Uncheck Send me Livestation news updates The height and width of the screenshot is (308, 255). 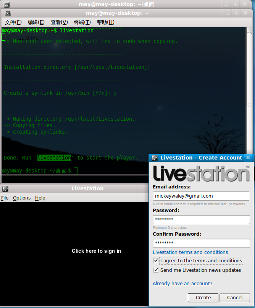tap(156, 270)
